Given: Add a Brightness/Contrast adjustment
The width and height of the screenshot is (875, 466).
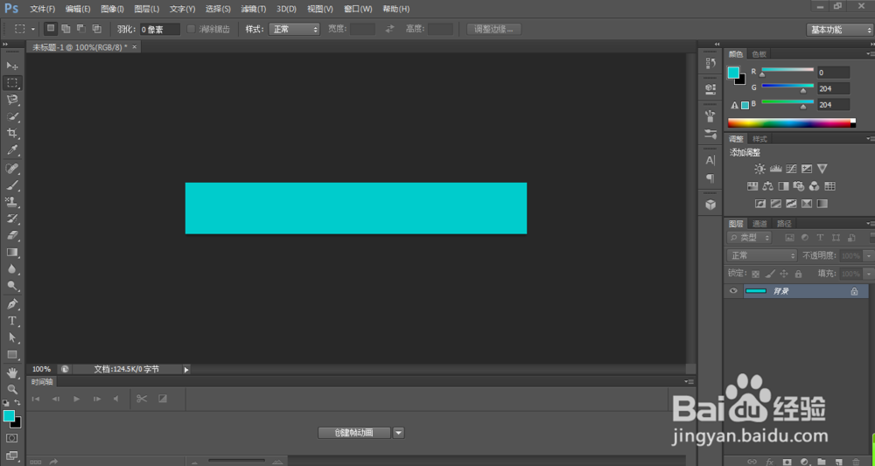Looking at the screenshot, I should (760, 169).
